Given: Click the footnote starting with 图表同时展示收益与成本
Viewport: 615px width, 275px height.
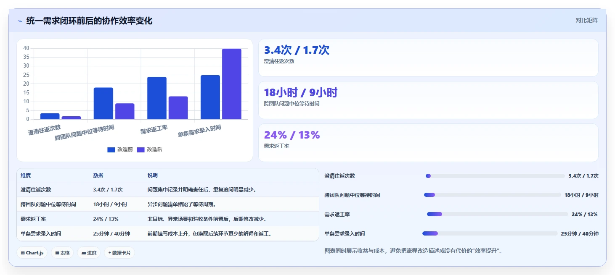Looking at the screenshot, I should point(413,251).
